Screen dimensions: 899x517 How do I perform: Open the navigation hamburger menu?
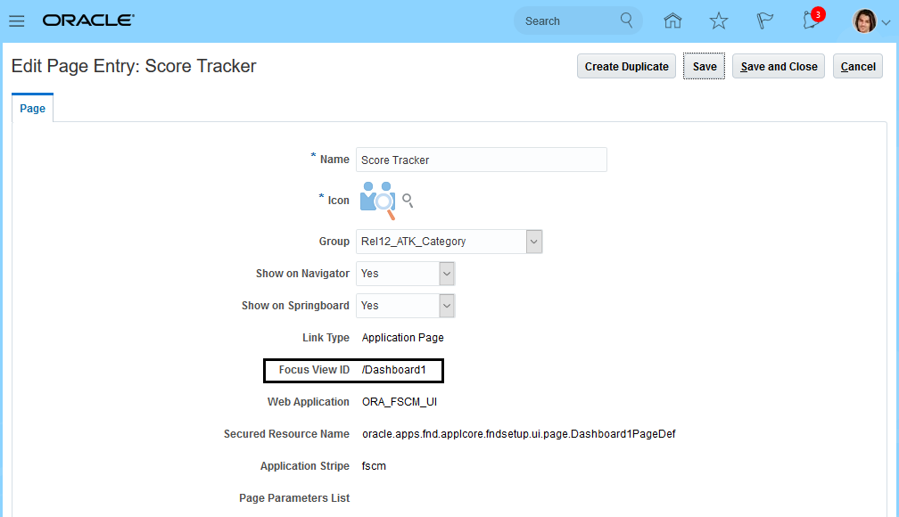pyautogui.click(x=17, y=21)
